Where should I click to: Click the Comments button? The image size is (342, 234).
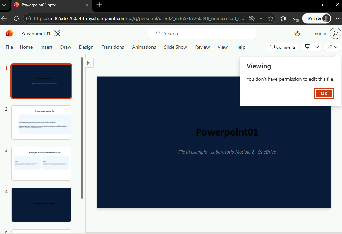pyautogui.click(x=283, y=47)
